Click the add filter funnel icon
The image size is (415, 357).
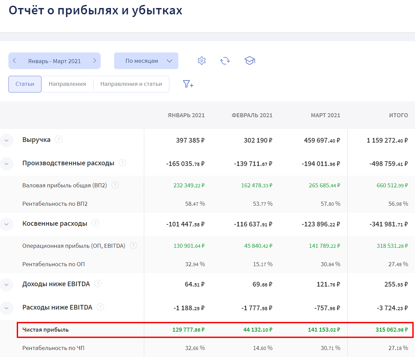pyautogui.click(x=188, y=84)
